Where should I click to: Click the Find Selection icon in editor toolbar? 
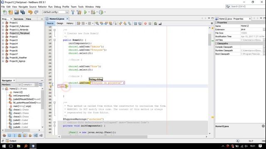97,24
